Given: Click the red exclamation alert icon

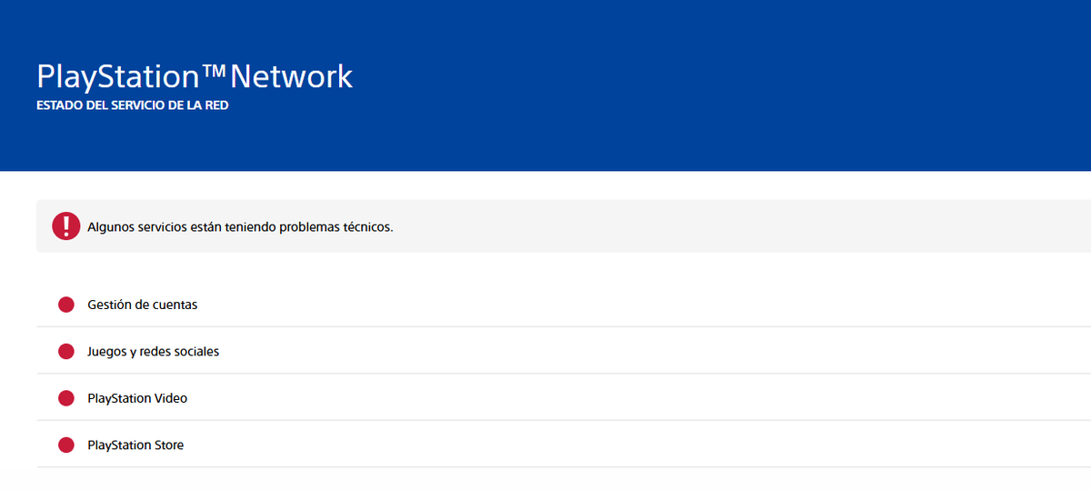Looking at the screenshot, I should pos(66,225).
